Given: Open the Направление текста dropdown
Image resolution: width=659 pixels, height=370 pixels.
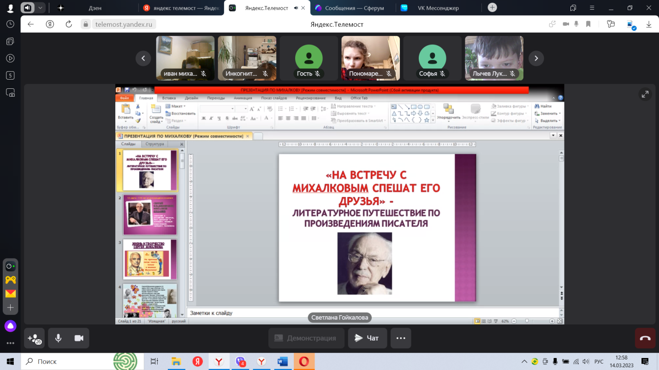Looking at the screenshot, I should [x=353, y=106].
